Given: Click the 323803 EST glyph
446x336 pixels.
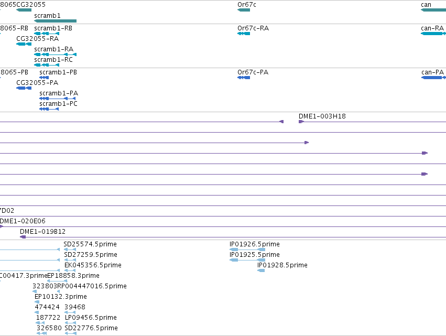Looking at the screenshot, I should pyautogui.click(x=35, y=291).
